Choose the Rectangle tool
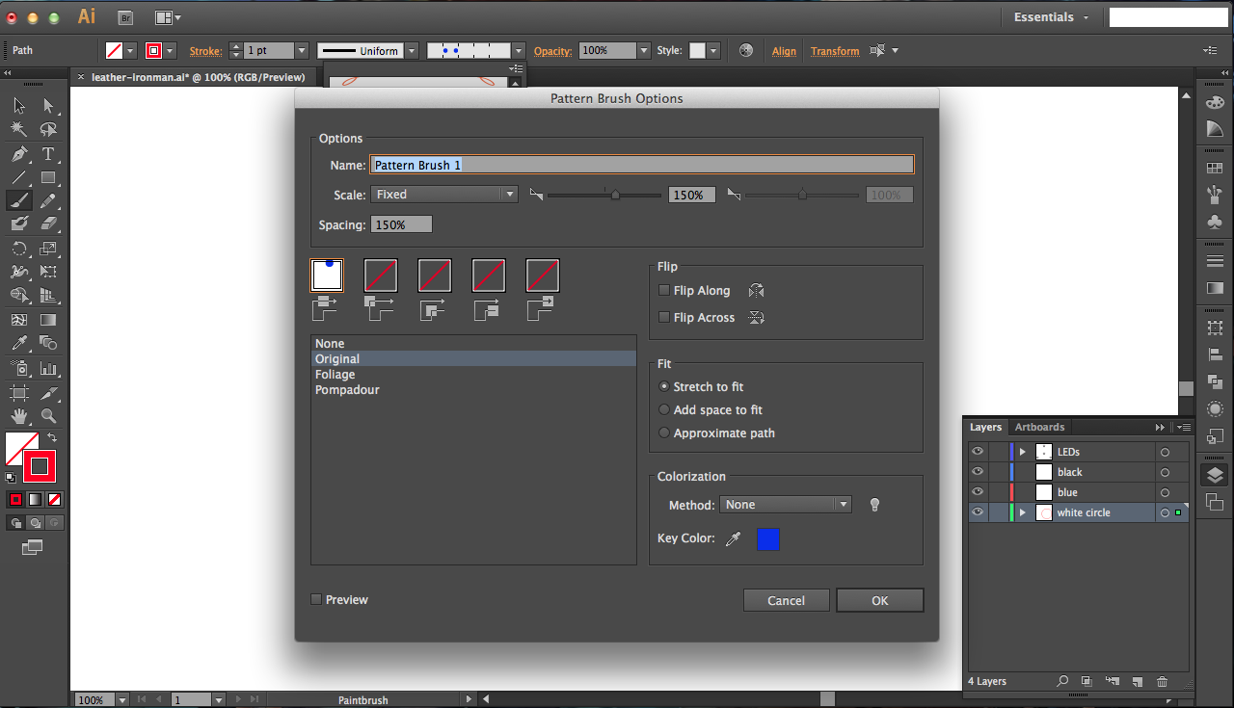 pos(48,177)
